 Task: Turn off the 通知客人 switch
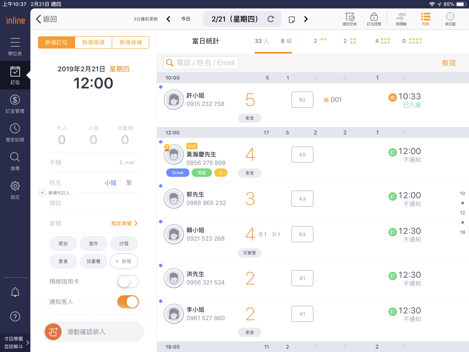128,302
